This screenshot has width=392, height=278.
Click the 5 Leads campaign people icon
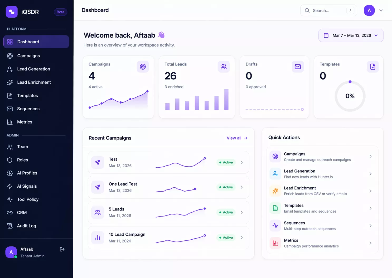(x=98, y=212)
